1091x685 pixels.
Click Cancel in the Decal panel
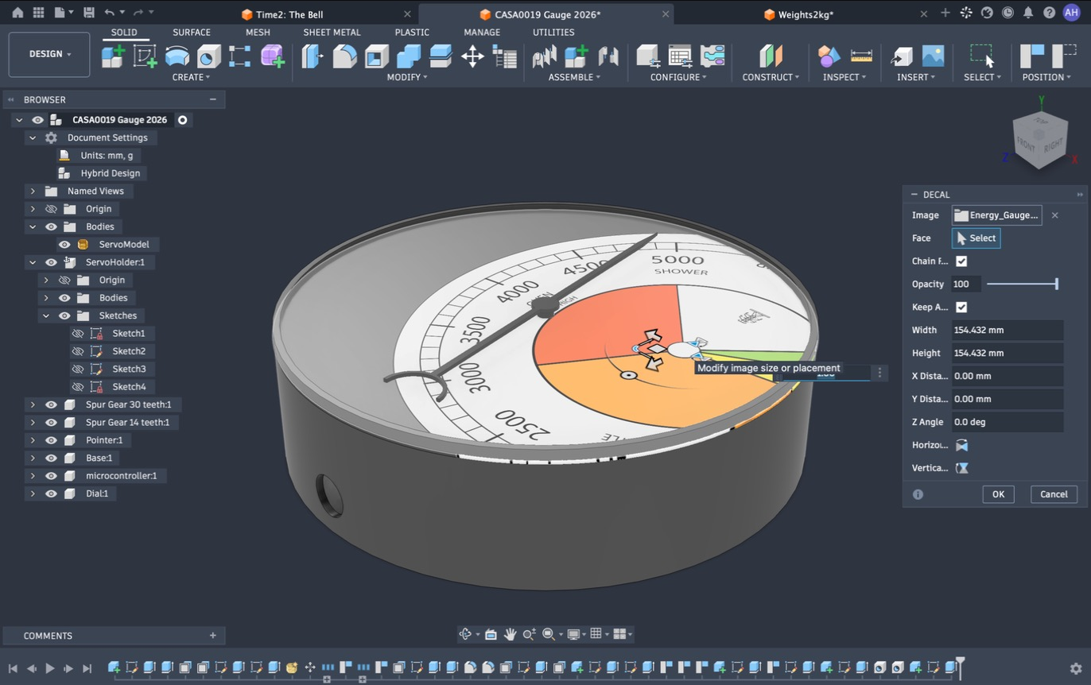pyautogui.click(x=1054, y=494)
